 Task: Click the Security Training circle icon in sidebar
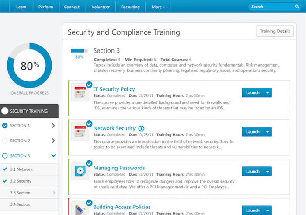(x=5, y=111)
